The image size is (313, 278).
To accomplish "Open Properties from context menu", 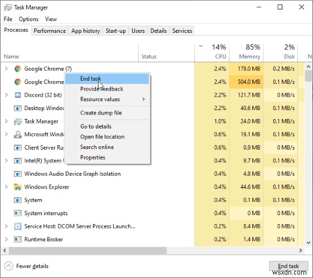I will click(107, 157).
